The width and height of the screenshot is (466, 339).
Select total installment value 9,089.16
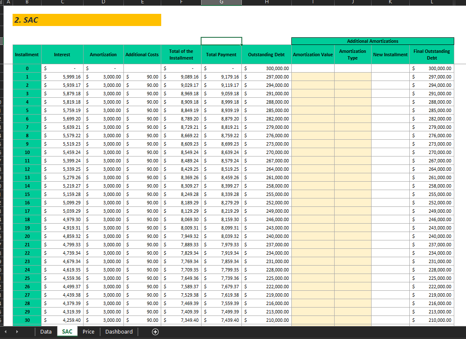[181, 77]
